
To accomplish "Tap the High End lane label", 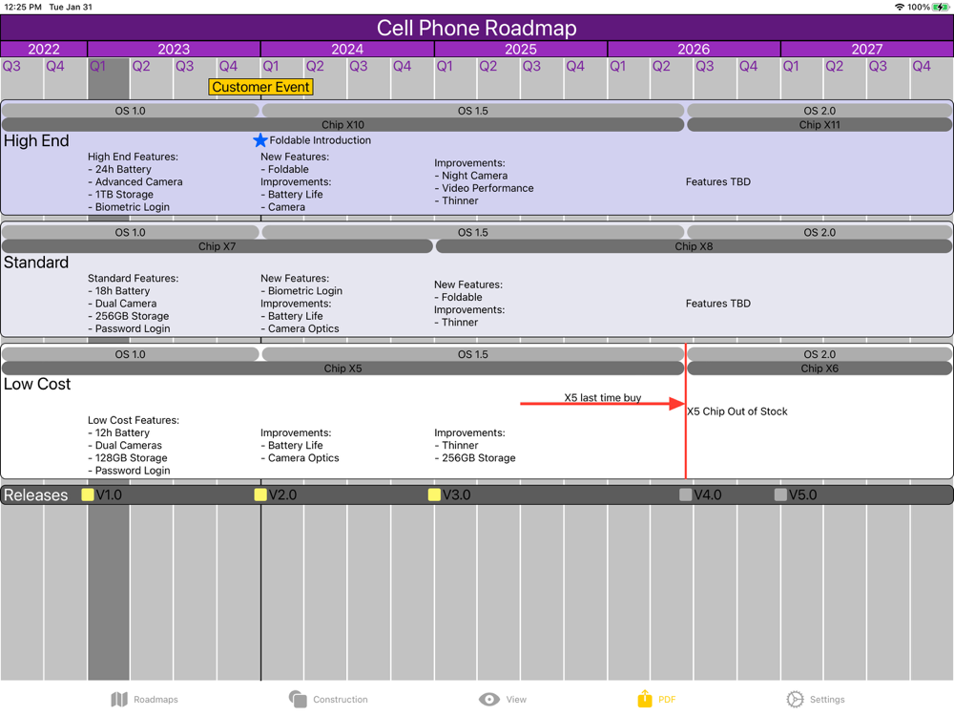I will point(36,140).
